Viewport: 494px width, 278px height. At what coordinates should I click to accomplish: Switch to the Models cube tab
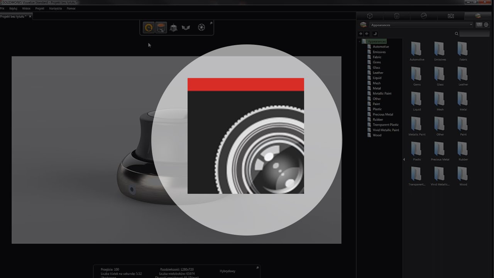[369, 16]
